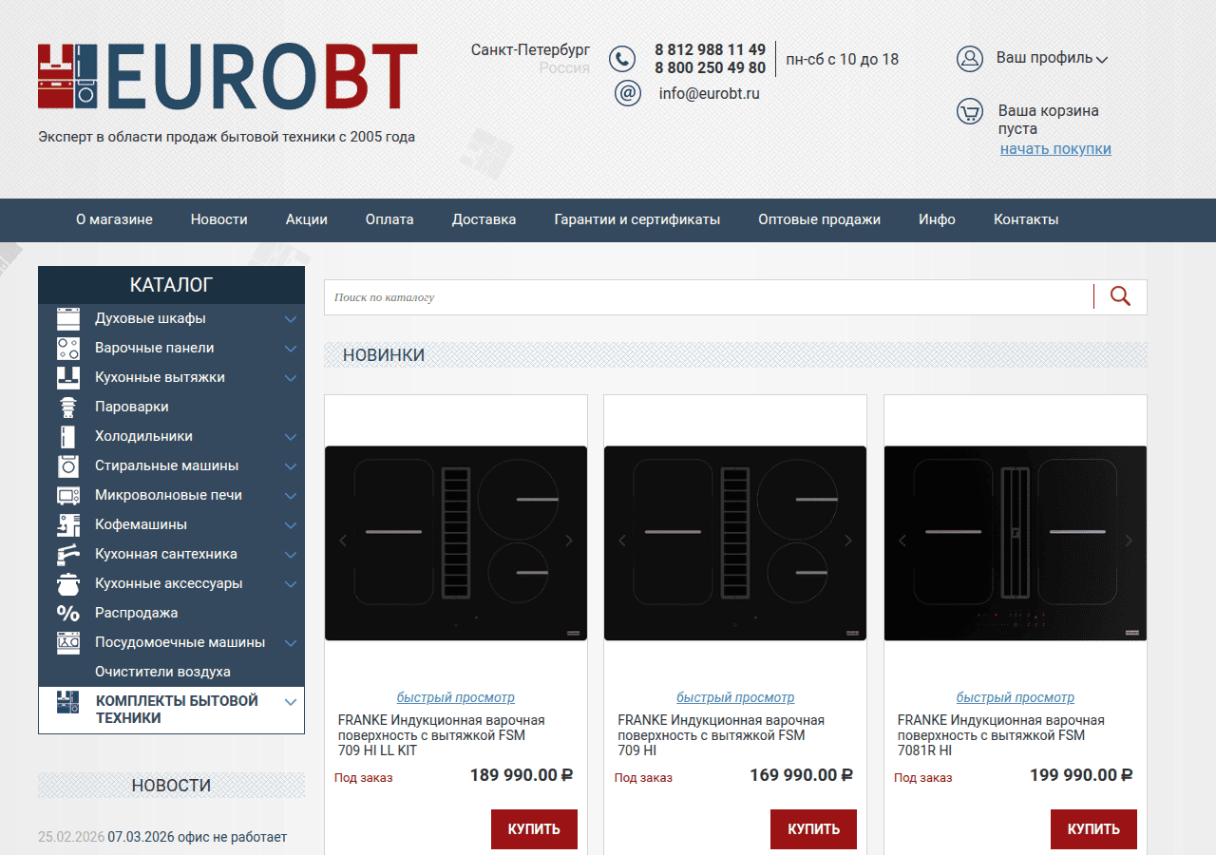
Task: Show previous image of FSM 709 HI LL KIT
Action: pyautogui.click(x=344, y=541)
